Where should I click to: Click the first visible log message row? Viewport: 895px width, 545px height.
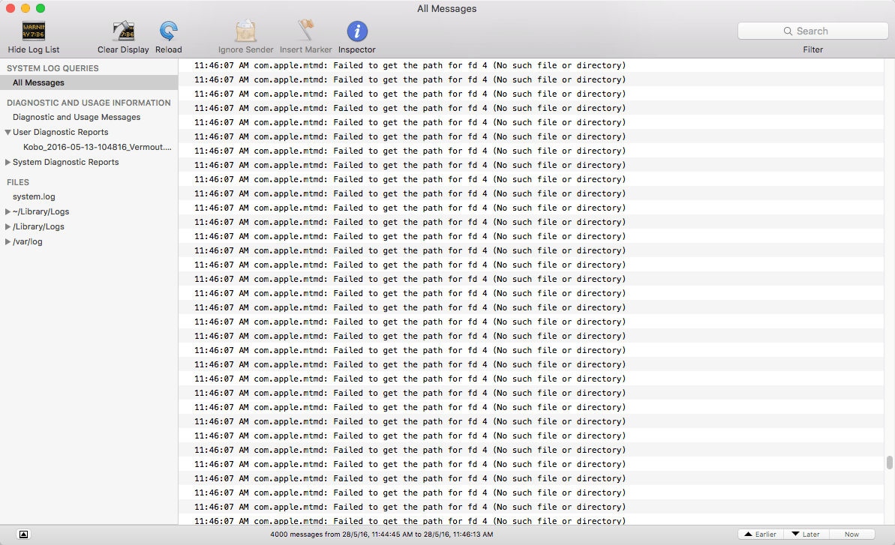(531, 65)
